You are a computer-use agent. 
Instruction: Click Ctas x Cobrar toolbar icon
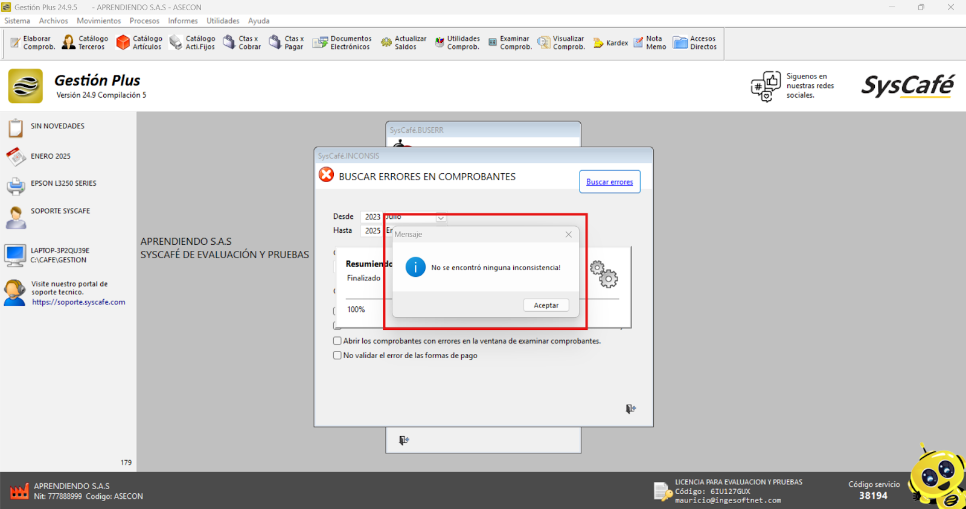coord(241,43)
